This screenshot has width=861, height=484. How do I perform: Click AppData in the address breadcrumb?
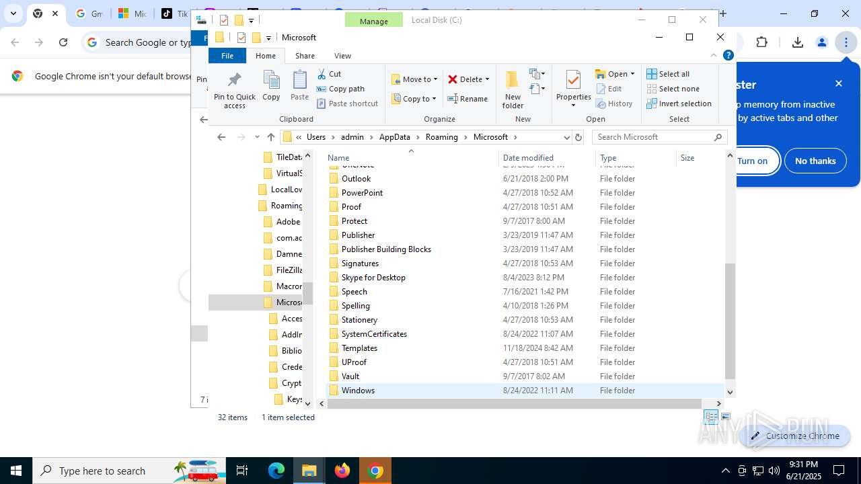(x=394, y=137)
